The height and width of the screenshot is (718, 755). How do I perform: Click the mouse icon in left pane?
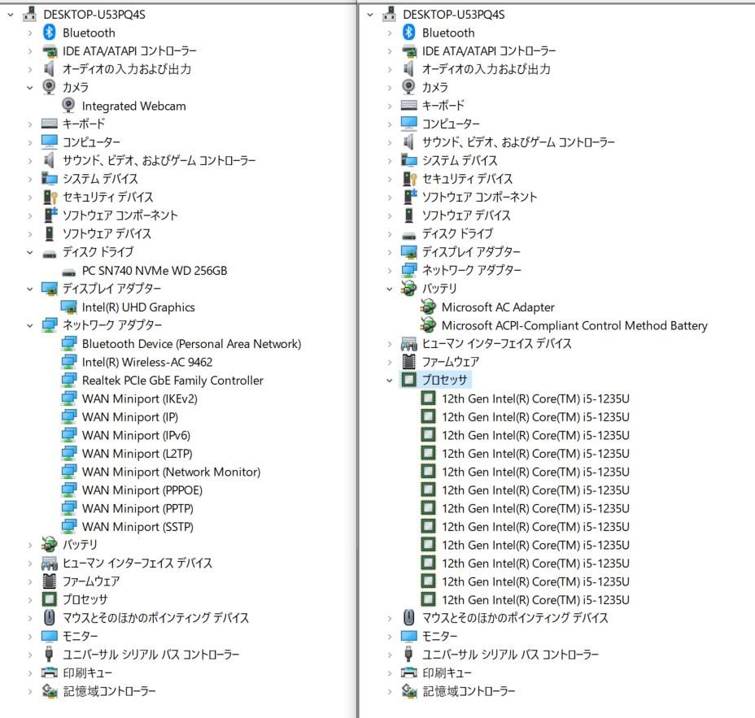[x=49, y=617]
